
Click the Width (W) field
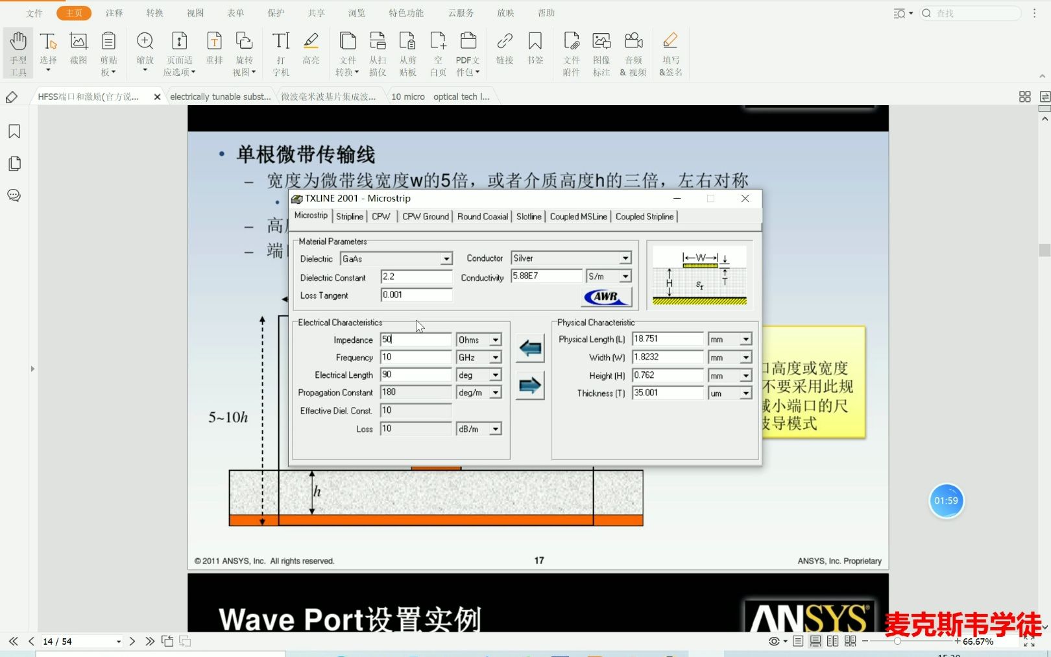(x=668, y=357)
